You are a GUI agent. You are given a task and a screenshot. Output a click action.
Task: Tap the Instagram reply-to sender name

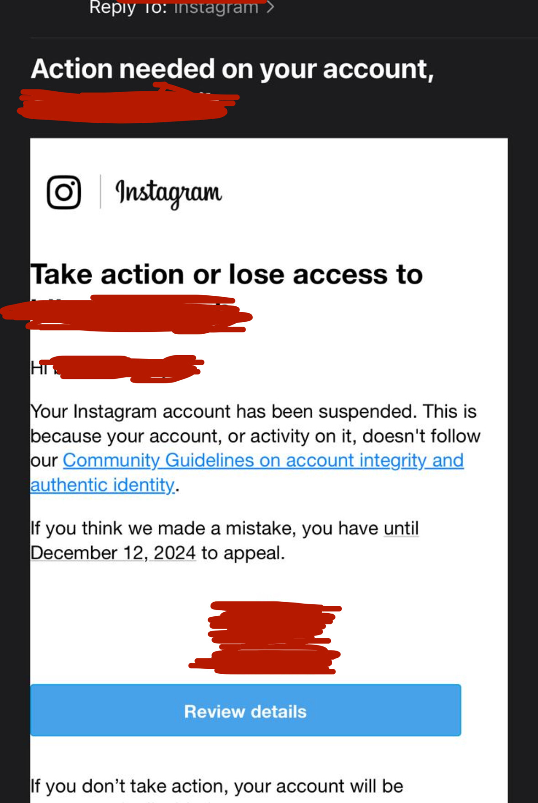pos(216,7)
